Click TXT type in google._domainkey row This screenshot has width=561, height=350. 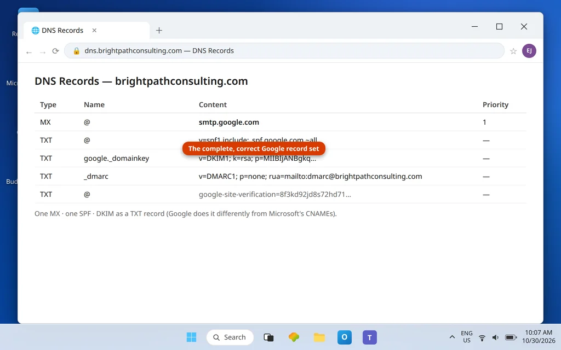point(46,158)
